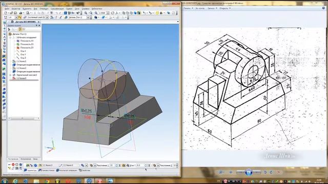The width and height of the screenshot is (328, 184).
Task: Switch to the Зоны tree tab
Action: coord(35,159)
